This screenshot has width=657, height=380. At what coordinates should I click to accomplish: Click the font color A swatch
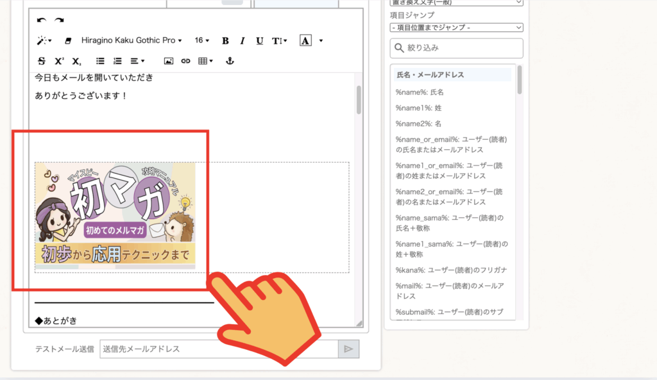pos(305,40)
